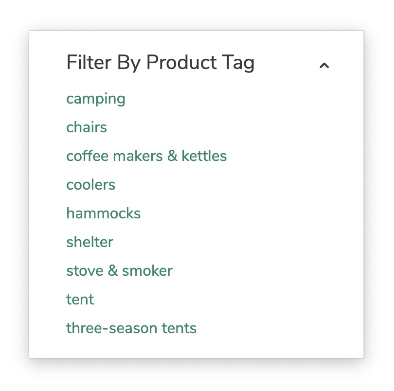Filter by three-season tents tag
This screenshot has width=394, height=391.
pos(131,328)
